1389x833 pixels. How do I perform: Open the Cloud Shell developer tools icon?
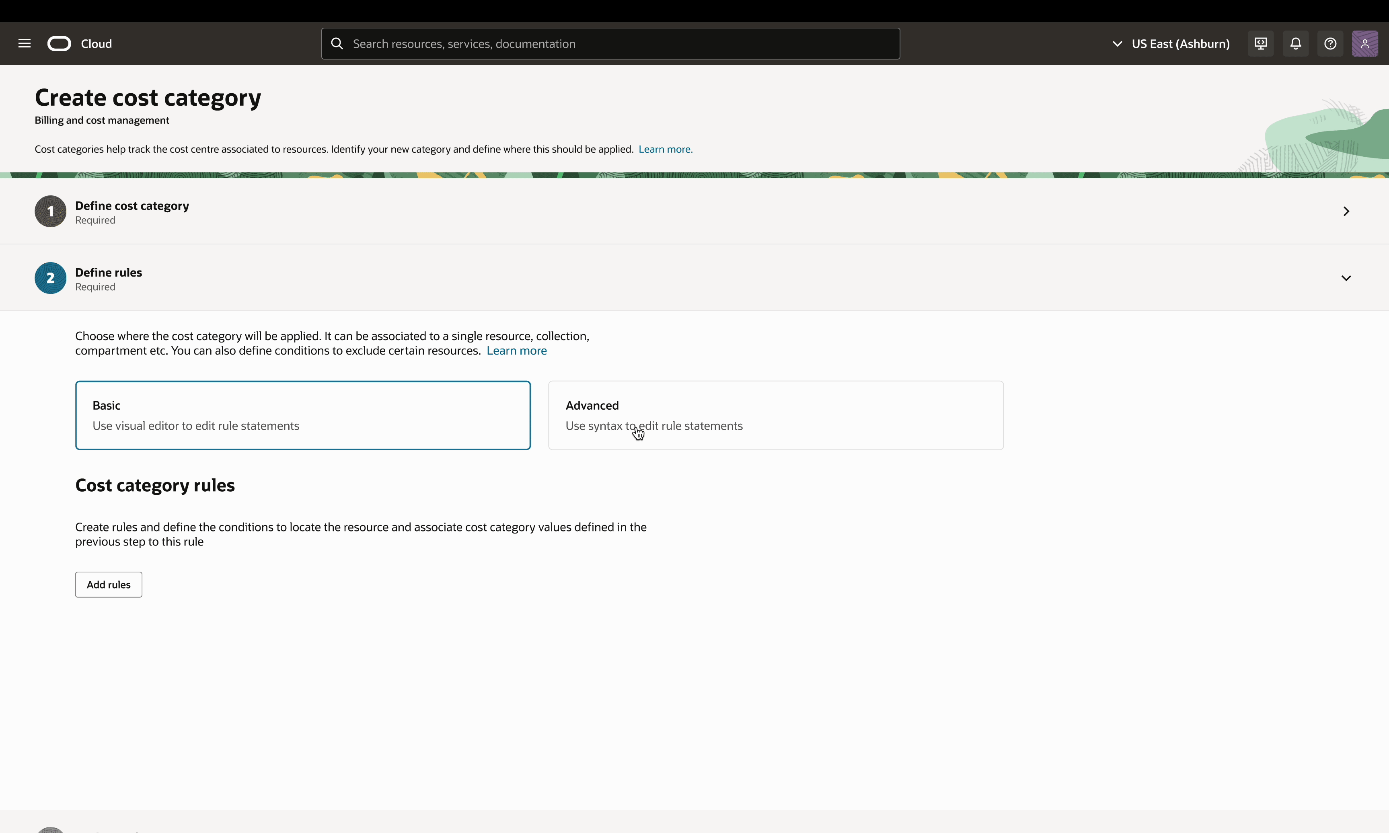tap(1260, 44)
